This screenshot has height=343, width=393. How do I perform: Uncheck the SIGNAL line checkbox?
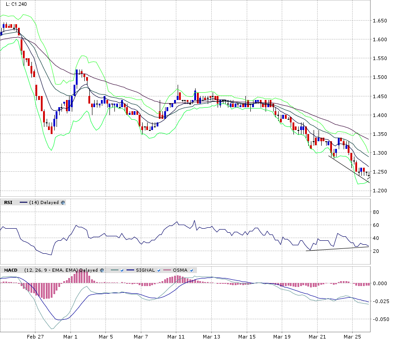point(159,270)
